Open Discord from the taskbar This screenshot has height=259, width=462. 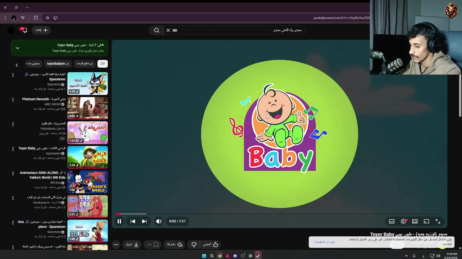point(235,256)
